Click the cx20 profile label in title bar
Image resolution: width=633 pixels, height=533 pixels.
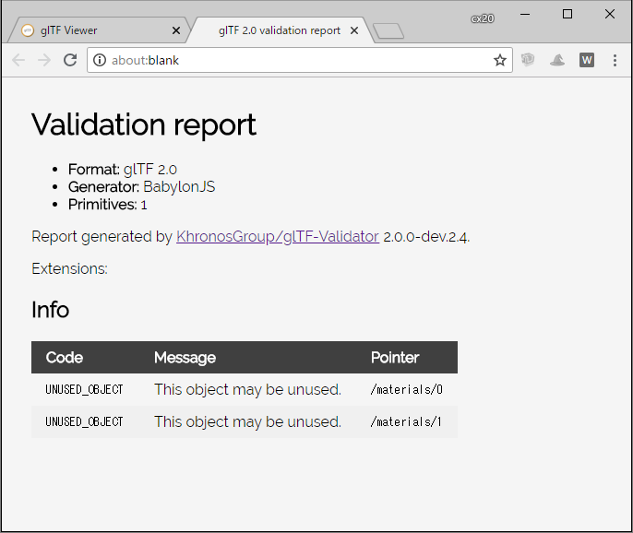pyautogui.click(x=483, y=18)
